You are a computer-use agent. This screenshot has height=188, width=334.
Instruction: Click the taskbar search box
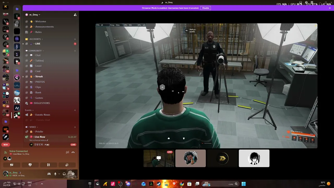[x=221, y=184]
